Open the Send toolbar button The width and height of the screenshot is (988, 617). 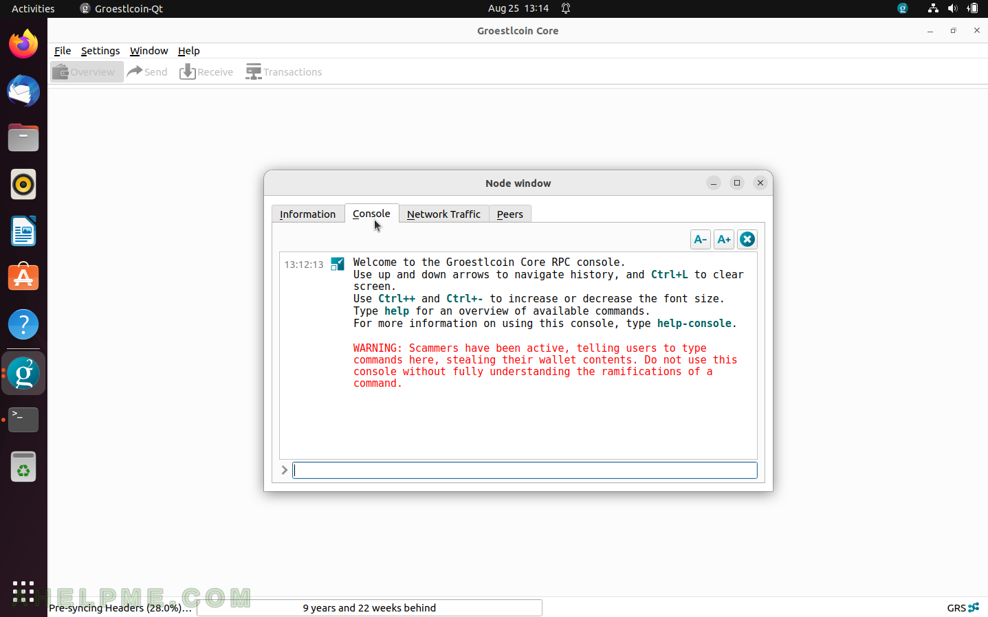click(148, 71)
